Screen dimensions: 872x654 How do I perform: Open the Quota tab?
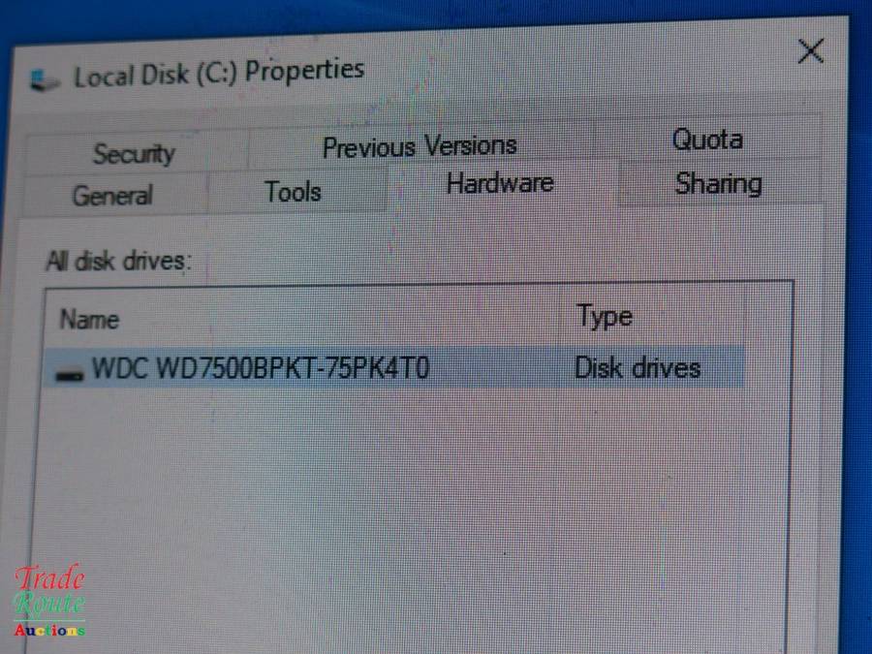pos(707,139)
